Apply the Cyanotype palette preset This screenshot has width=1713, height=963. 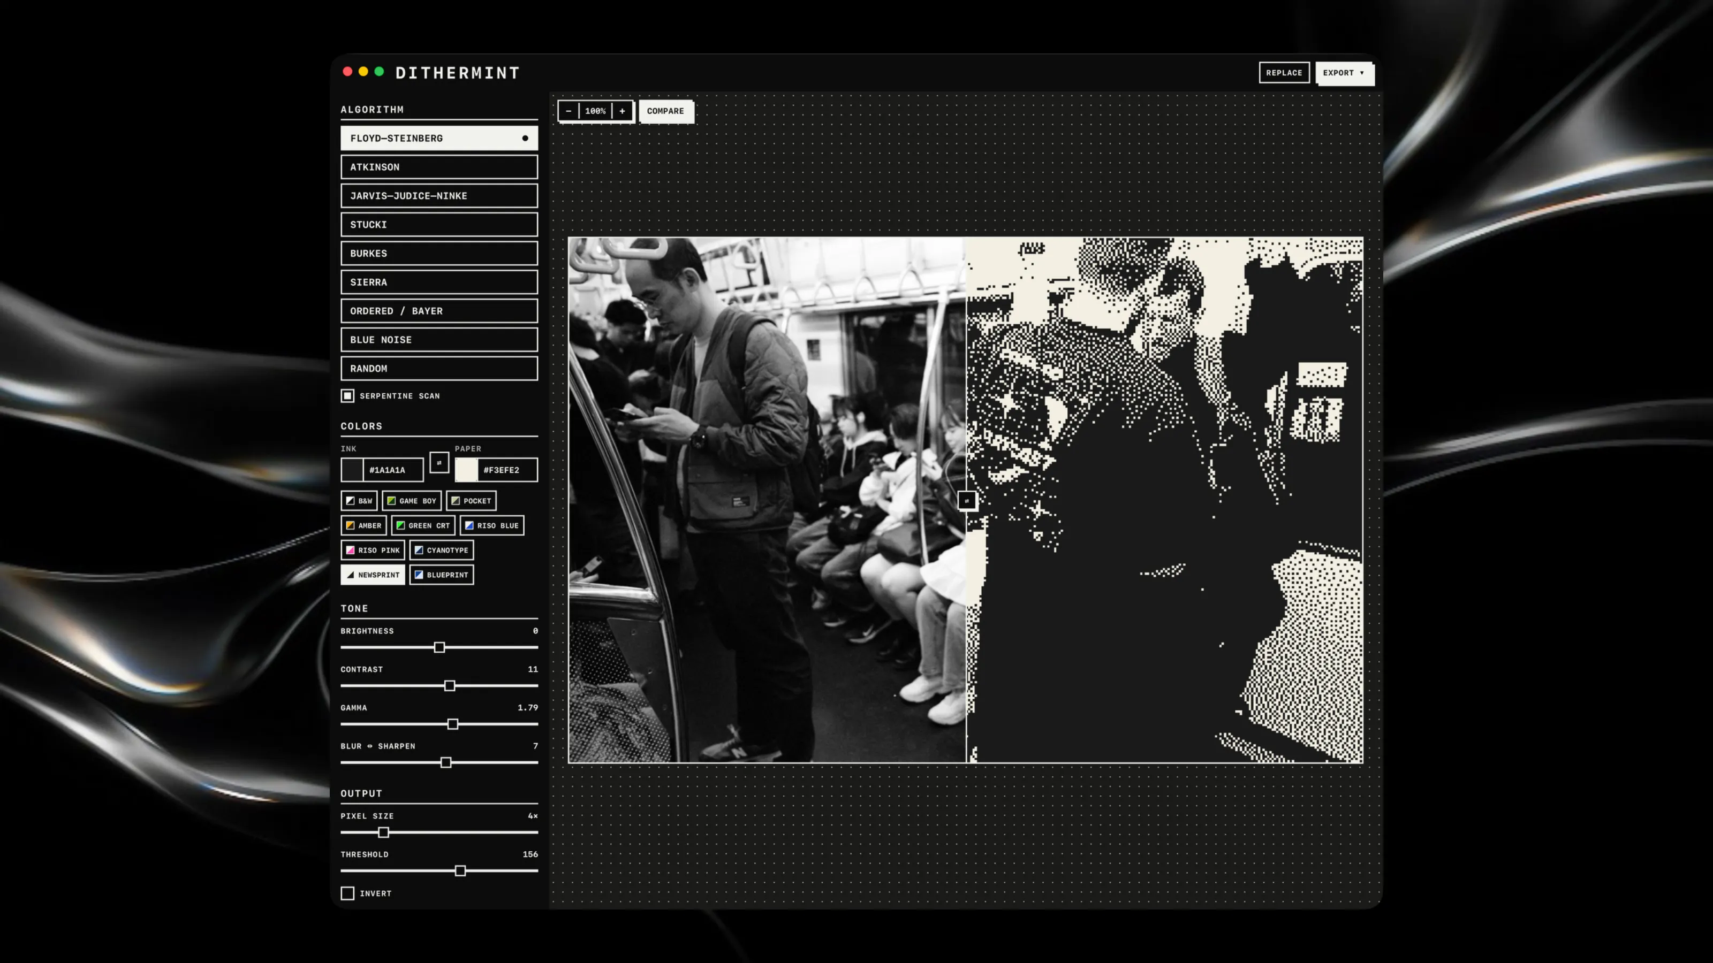(442, 549)
